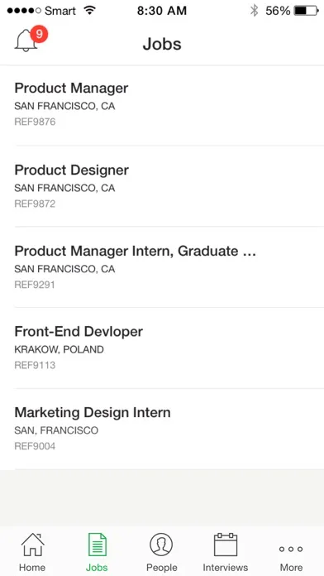324x576 pixels.
Task: Tap the More three-dots icon
Action: click(x=291, y=550)
